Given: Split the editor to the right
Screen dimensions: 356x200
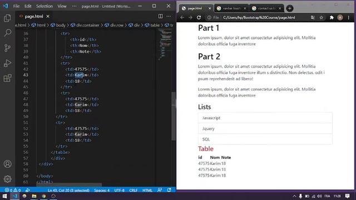Looking at the screenshot, I should point(161,16).
